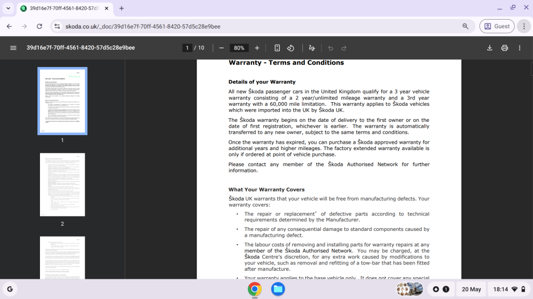Click the undo arrow icon
The width and height of the screenshot is (533, 299).
tap(330, 48)
